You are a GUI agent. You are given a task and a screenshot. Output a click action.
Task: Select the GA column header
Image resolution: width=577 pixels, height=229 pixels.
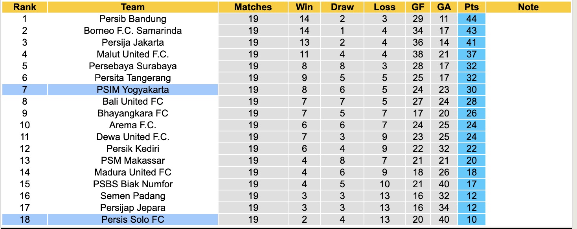444,7
